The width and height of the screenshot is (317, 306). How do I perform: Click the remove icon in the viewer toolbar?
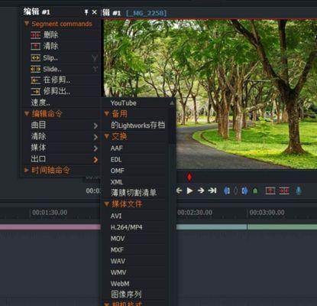270,190
